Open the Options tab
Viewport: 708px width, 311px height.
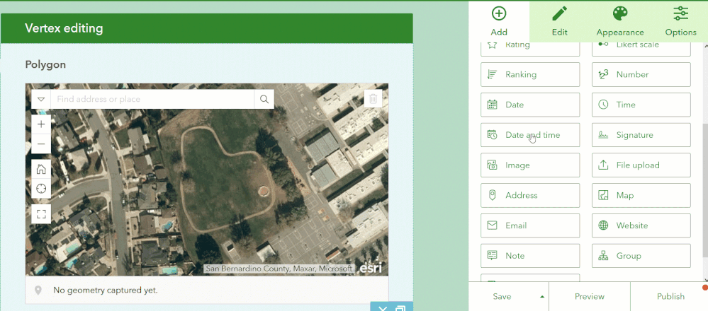(680, 21)
